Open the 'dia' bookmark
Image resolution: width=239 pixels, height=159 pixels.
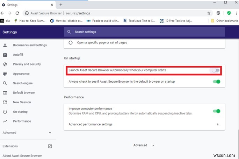(x=5, y=21)
